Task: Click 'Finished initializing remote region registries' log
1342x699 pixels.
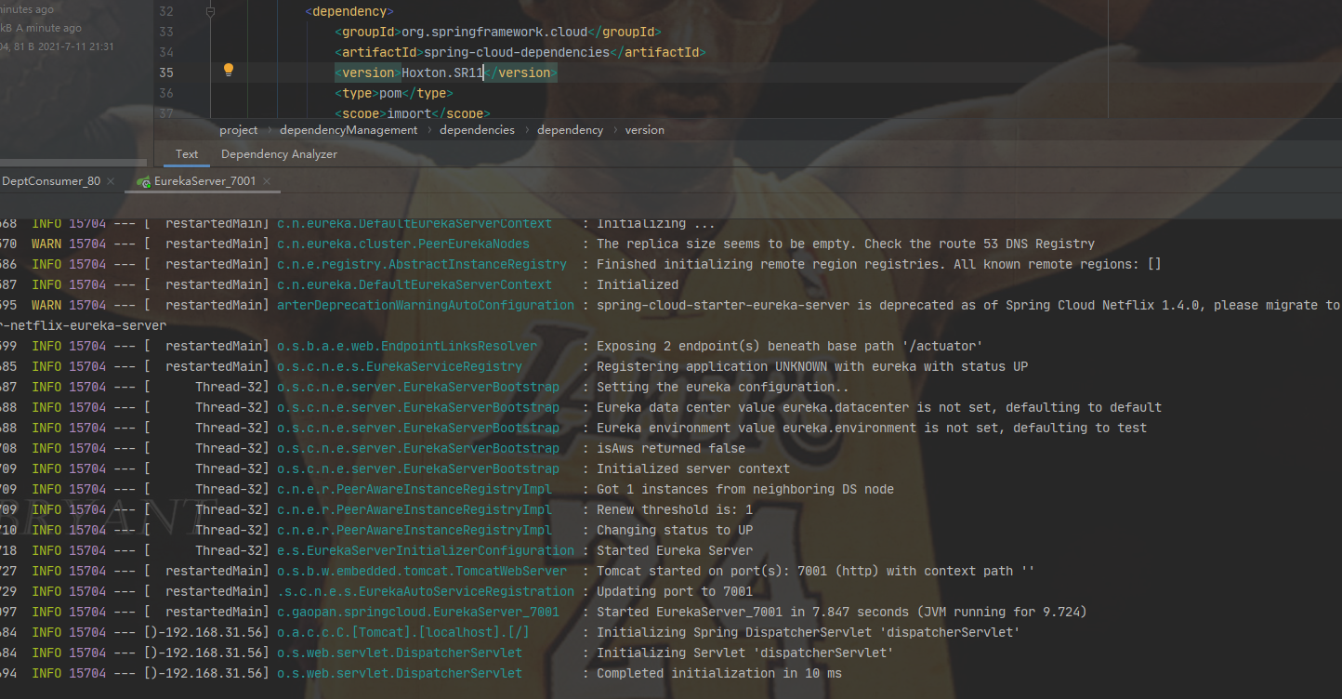Action: pyautogui.click(x=879, y=264)
